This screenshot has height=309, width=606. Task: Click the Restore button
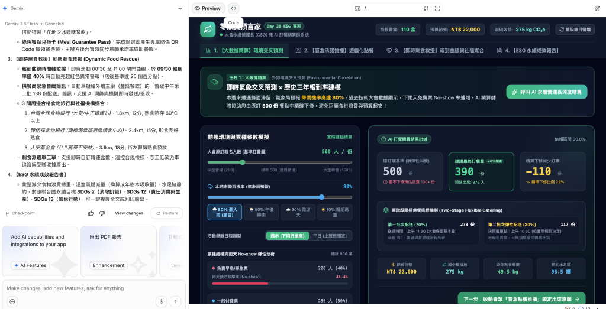(x=167, y=213)
